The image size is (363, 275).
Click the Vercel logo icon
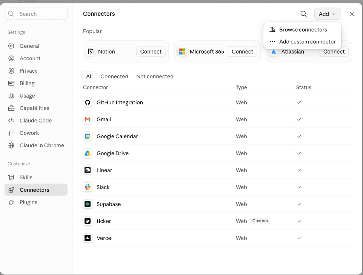(x=88, y=238)
